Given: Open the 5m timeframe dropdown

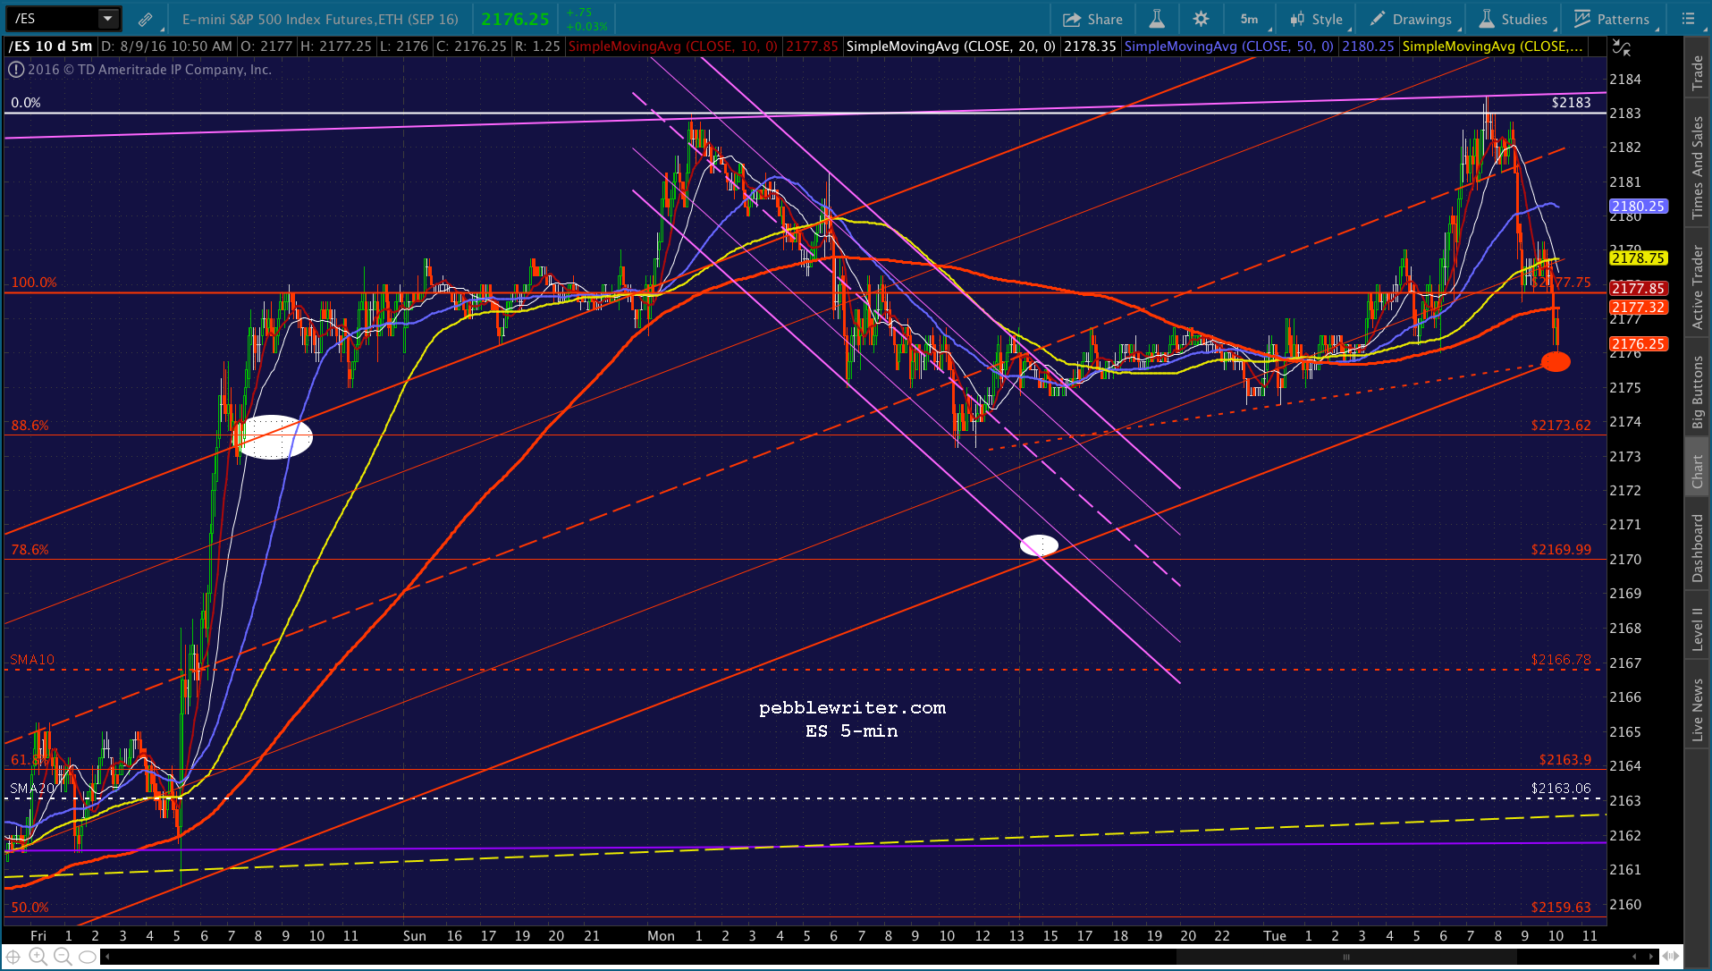Looking at the screenshot, I should tap(1250, 19).
